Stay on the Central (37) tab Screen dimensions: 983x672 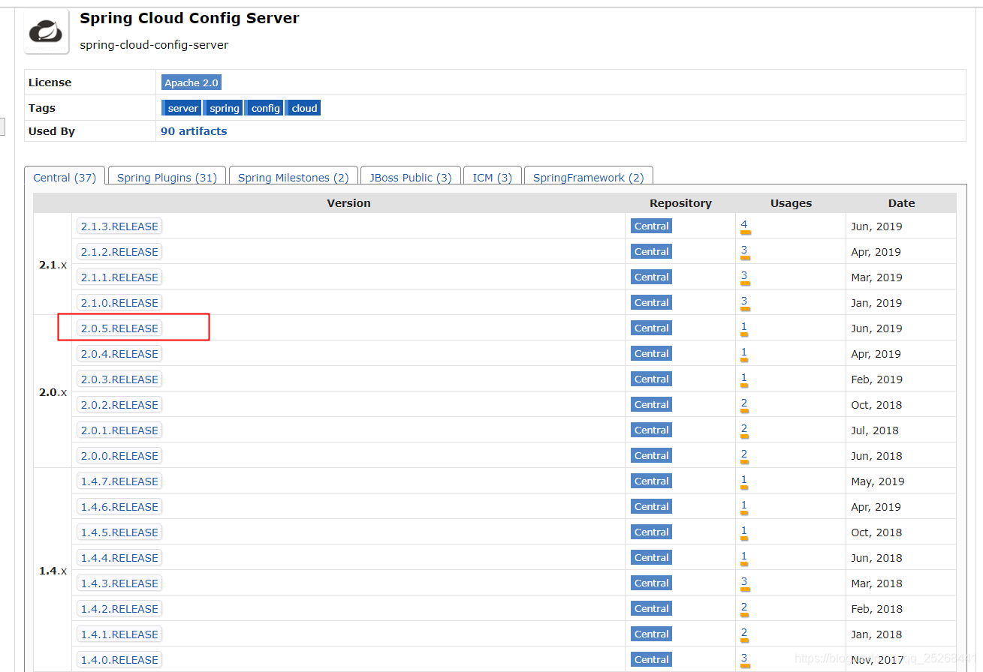(65, 177)
